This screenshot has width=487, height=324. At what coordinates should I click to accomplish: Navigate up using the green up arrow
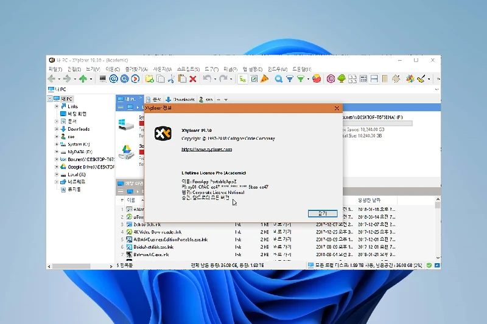point(83,79)
